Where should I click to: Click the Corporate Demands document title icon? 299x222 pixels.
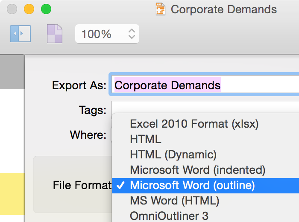[161, 9]
